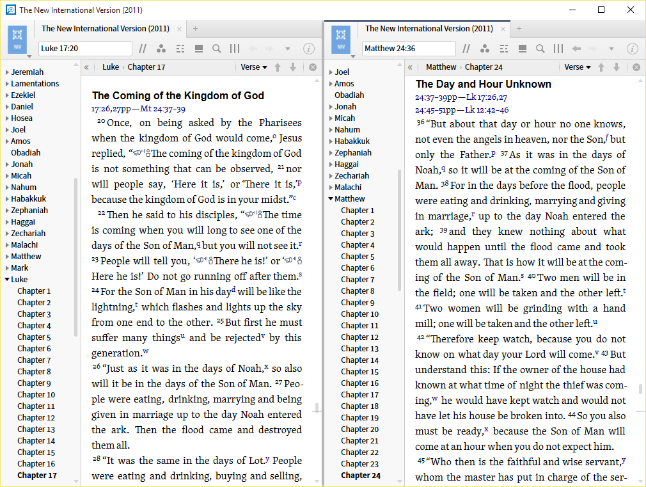Click Lk 17:26,27 cross-reference link
Image resolution: width=646 pixels, height=487 pixels.
tap(487, 97)
